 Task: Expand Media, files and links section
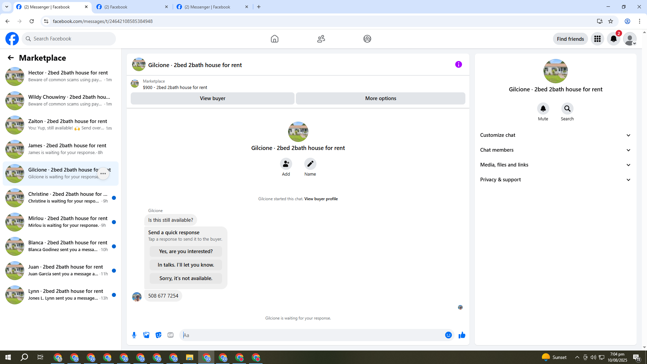(555, 165)
